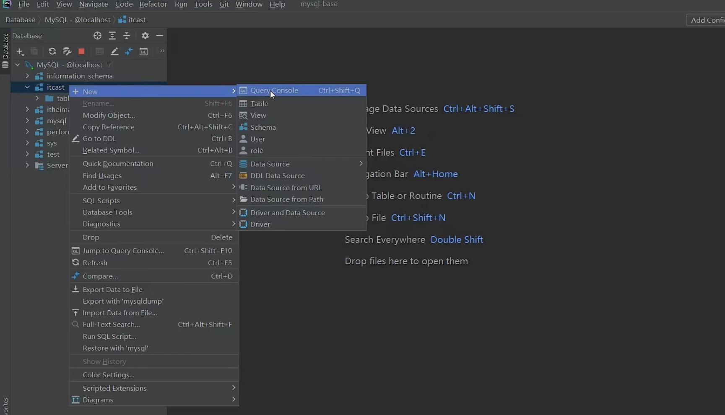Expand SQL Scripts submenu
The image size is (725, 415).
(154, 201)
